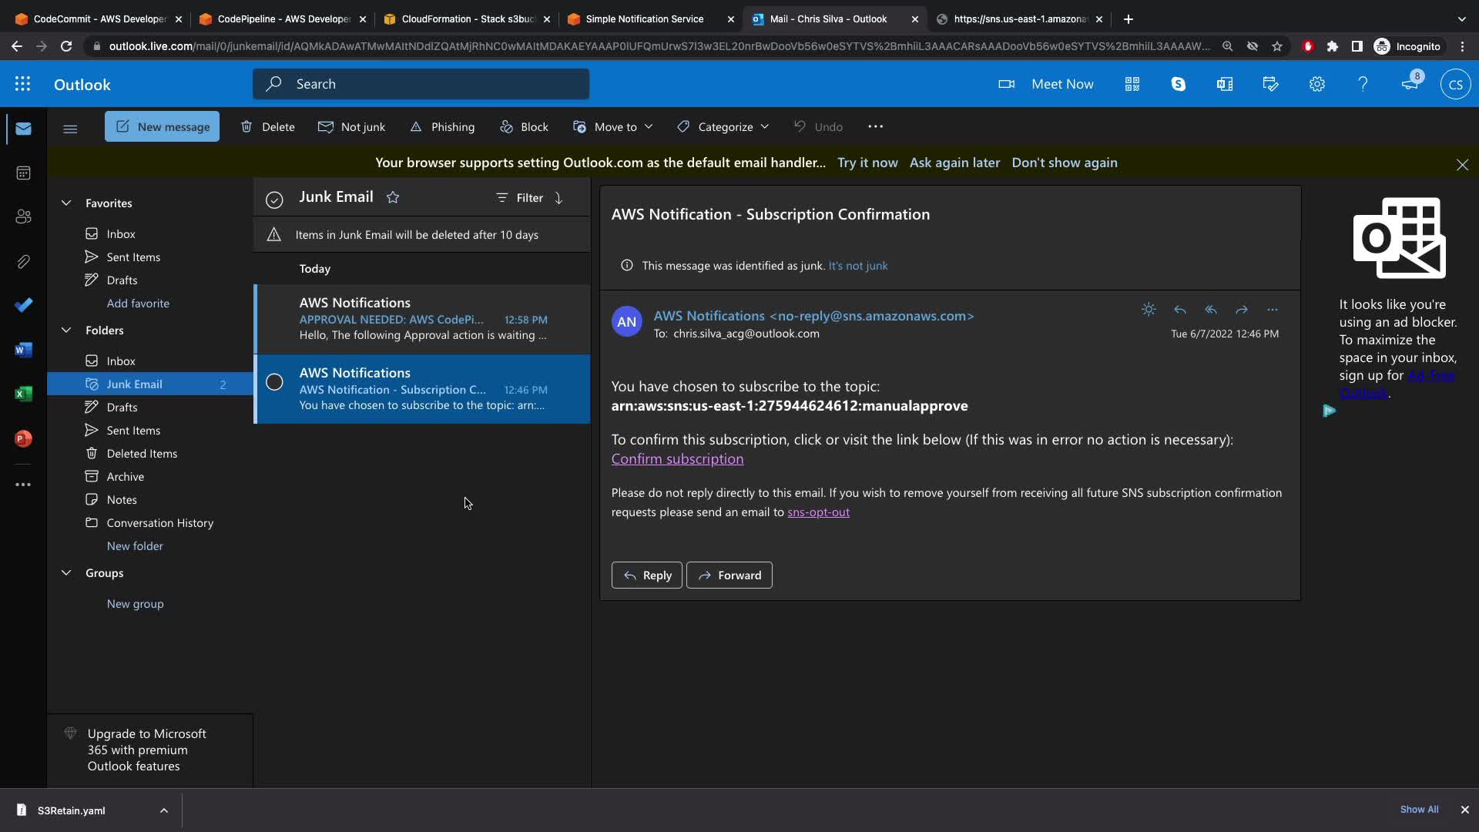
Task: Switch to the CloudFormation browser tab
Action: pos(468,19)
